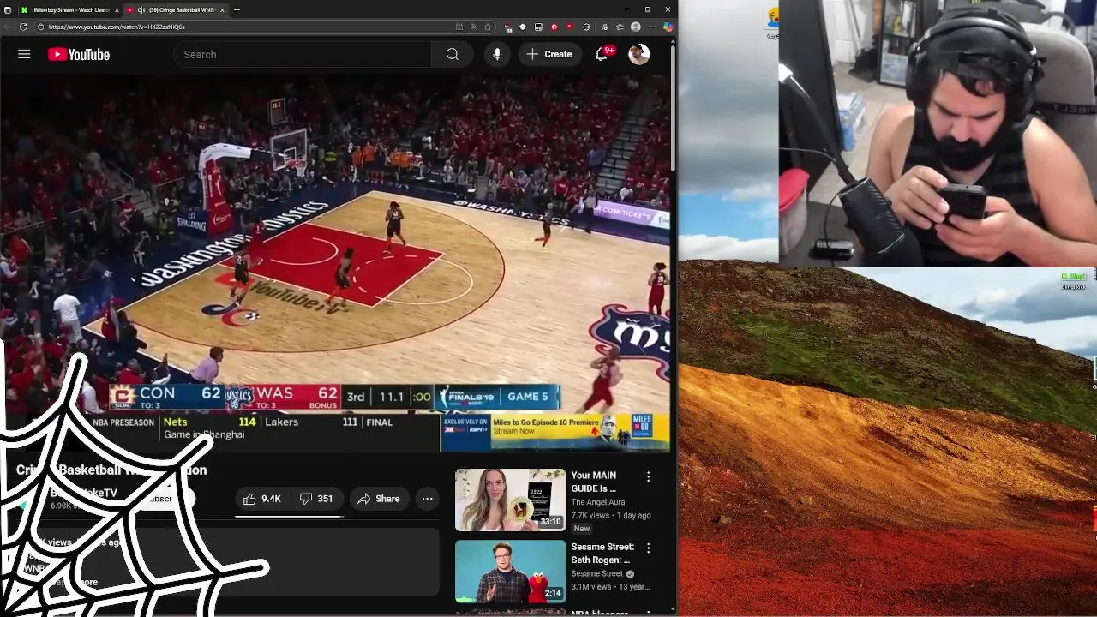Open the split screen icon in address bar
1097x617 pixels.
point(459,27)
